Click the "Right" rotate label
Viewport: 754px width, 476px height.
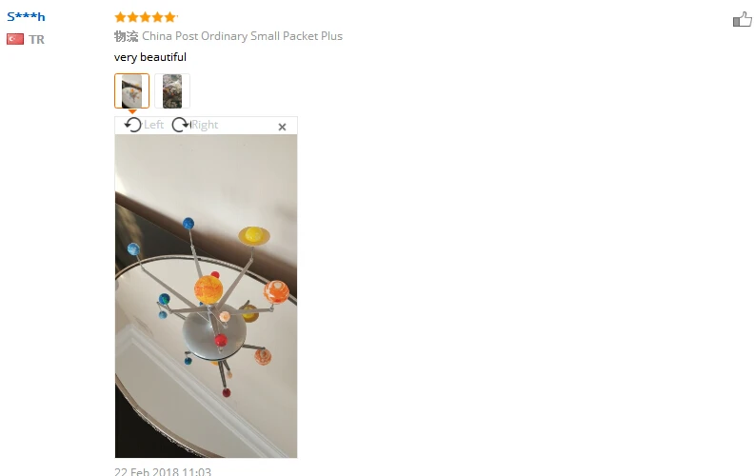click(205, 125)
